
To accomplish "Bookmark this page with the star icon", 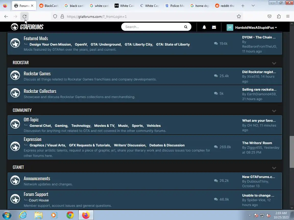I will click(x=239, y=17).
